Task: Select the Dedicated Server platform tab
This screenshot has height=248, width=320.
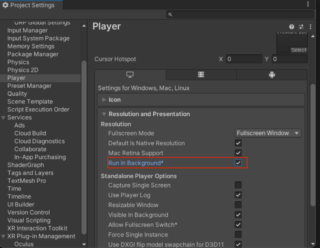Action: click(201, 75)
